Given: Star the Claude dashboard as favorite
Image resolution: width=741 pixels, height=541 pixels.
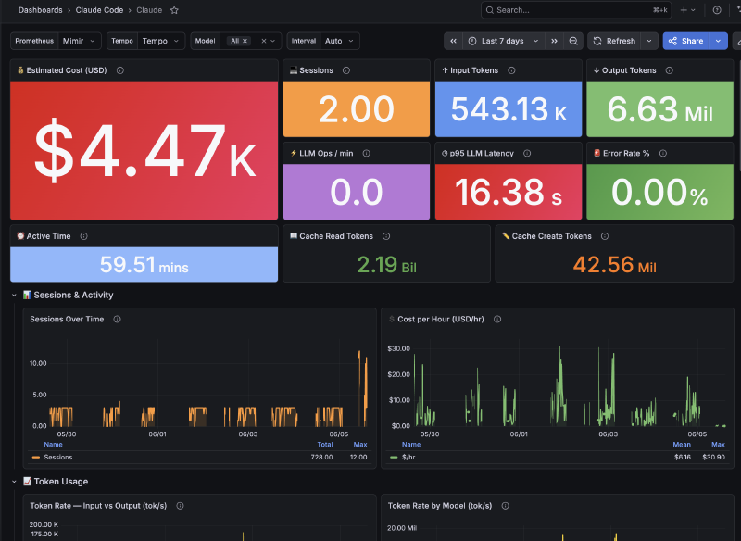Looking at the screenshot, I should [x=174, y=10].
